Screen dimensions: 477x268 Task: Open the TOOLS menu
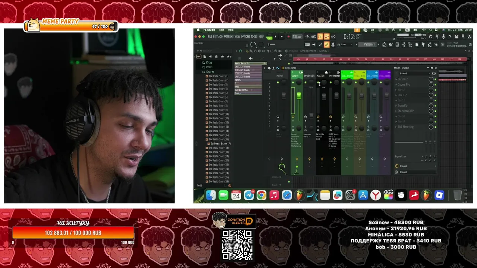click(x=254, y=36)
